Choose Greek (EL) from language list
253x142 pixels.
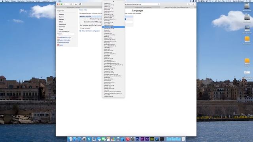pyautogui.click(x=113, y=30)
